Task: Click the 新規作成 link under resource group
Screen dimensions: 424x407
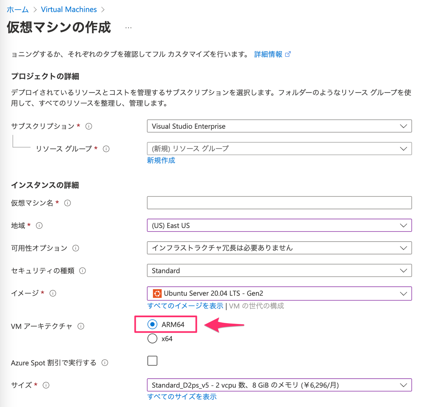Action: [161, 160]
